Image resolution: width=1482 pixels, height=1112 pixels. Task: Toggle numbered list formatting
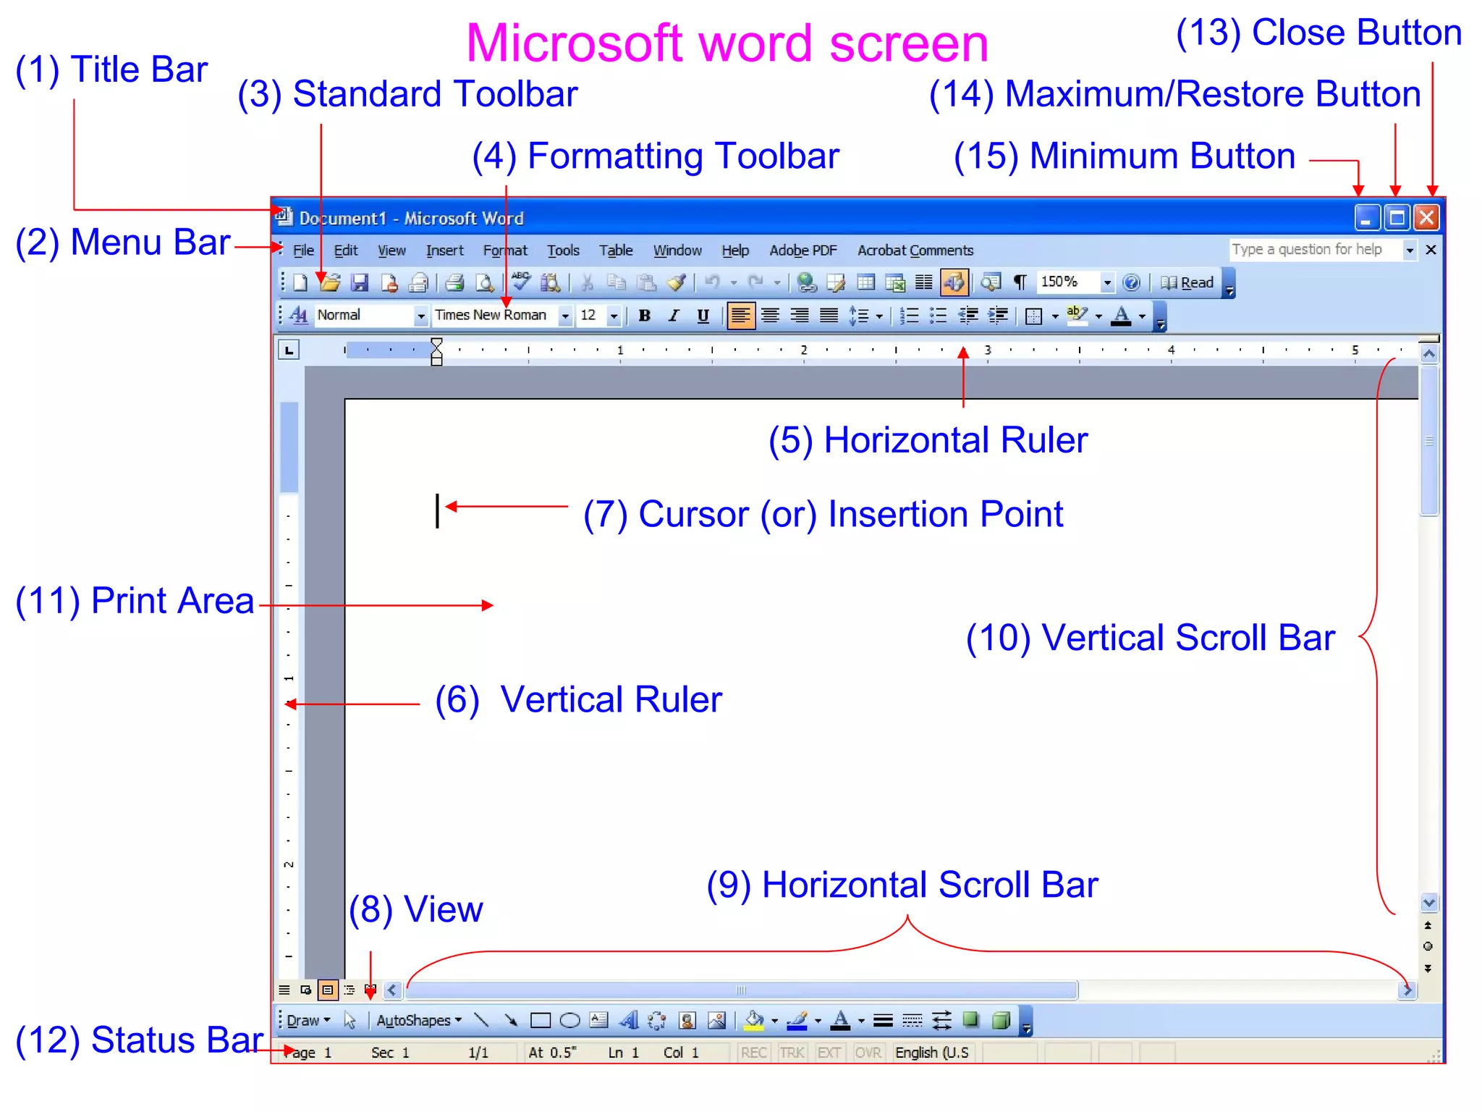(909, 316)
